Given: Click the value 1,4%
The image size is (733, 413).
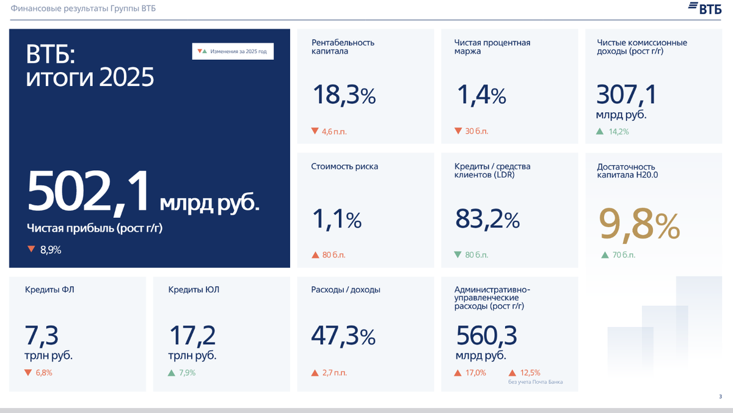Looking at the screenshot, I should 482,95.
